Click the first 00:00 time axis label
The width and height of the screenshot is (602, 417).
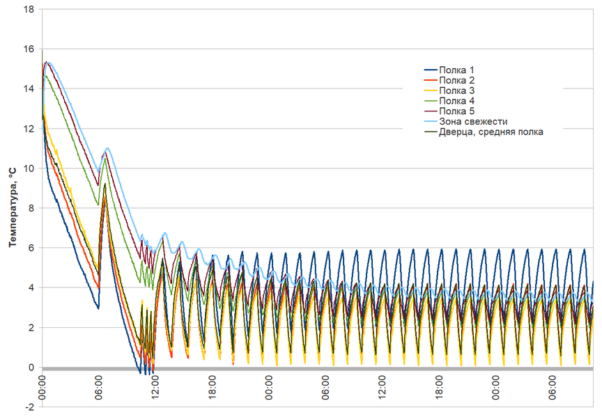click(43, 388)
